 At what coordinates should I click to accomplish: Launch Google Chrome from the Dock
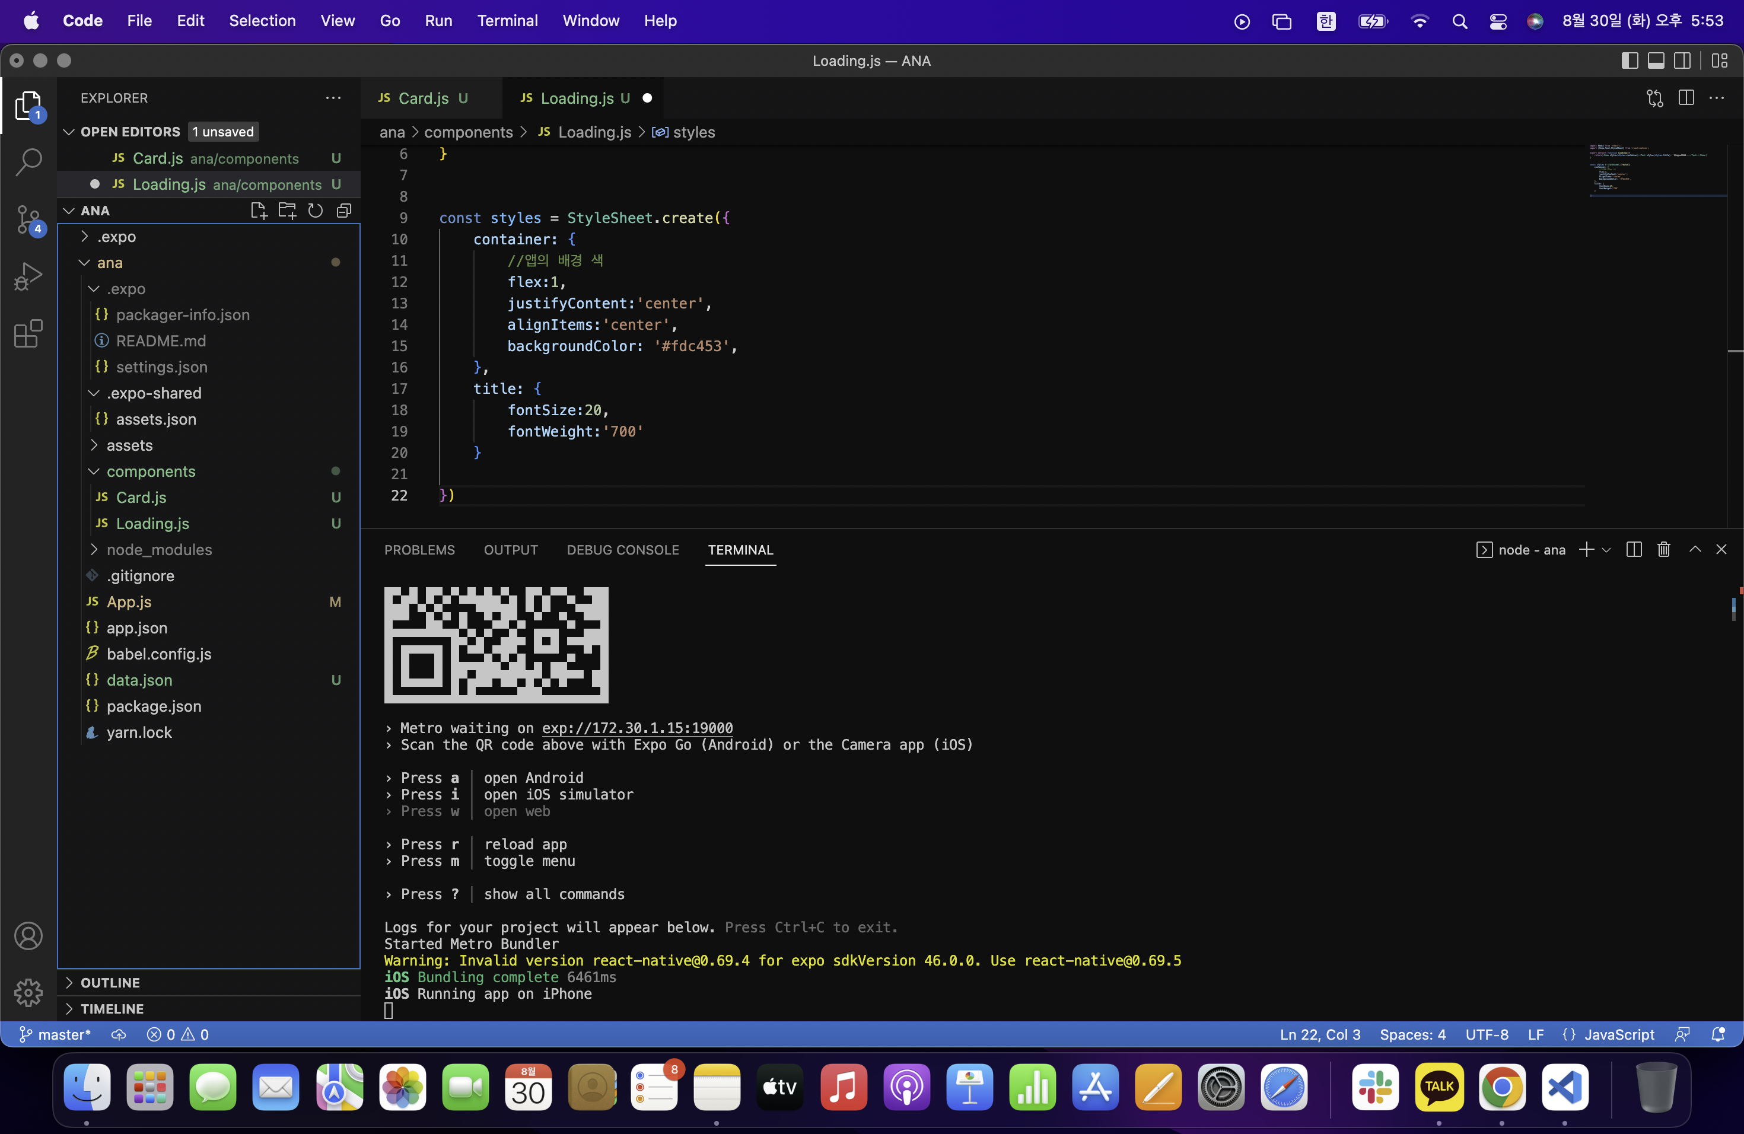1501,1087
